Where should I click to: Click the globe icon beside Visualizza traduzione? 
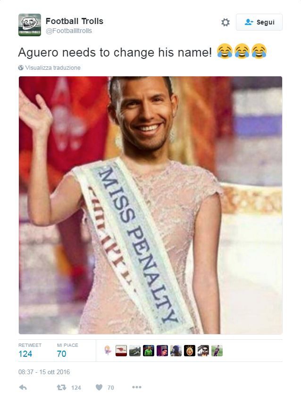click(21, 68)
